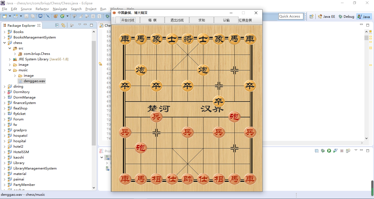The image size is (374, 199).
Task: Select the LibraryManagementSystem project
Action: tap(35, 168)
